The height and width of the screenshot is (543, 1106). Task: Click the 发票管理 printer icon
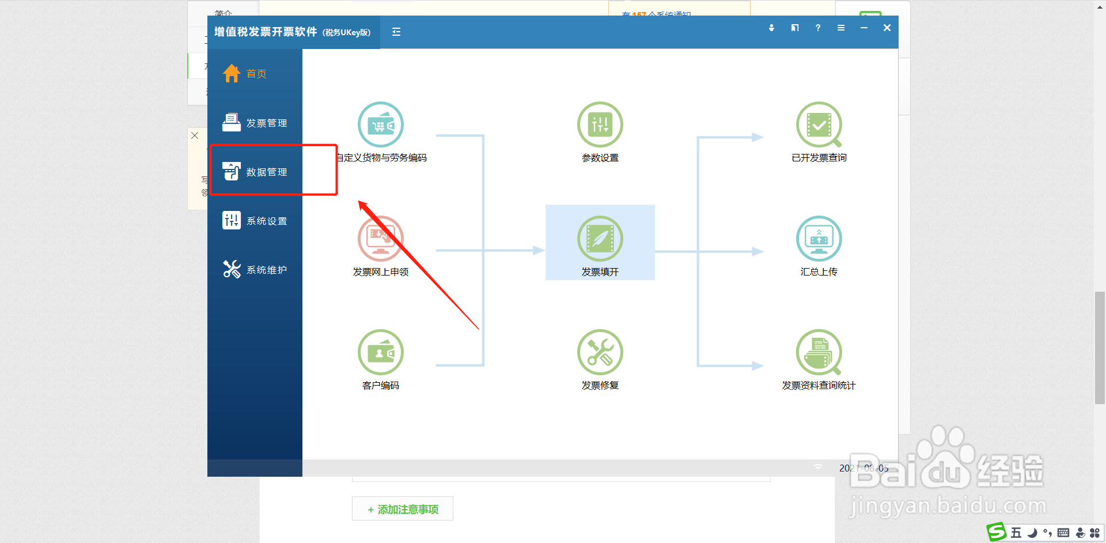(232, 122)
